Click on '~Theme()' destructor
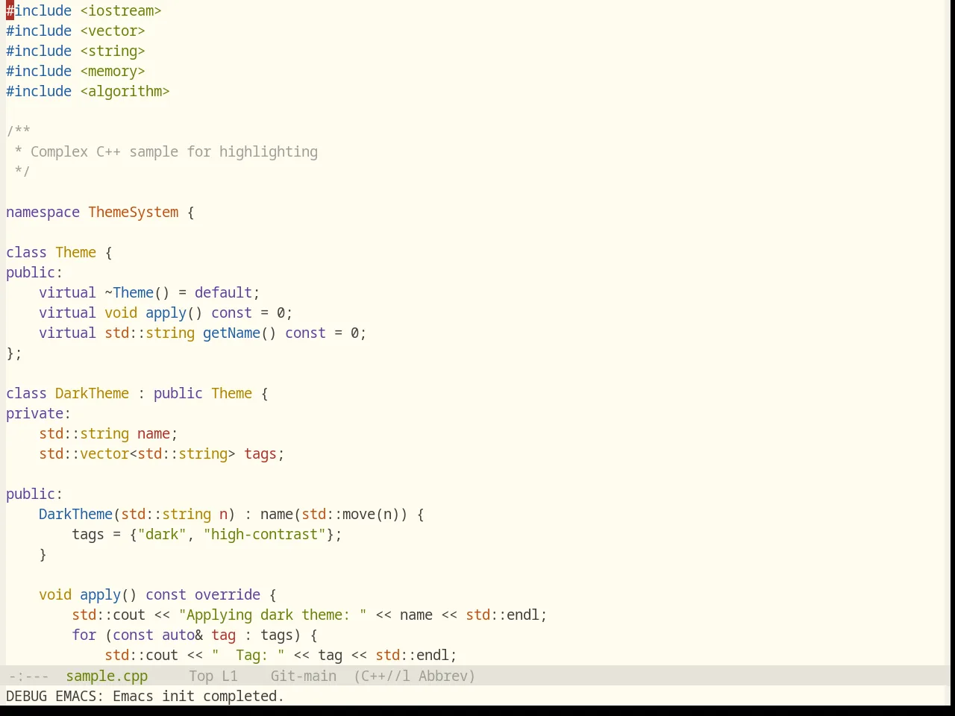 click(137, 293)
